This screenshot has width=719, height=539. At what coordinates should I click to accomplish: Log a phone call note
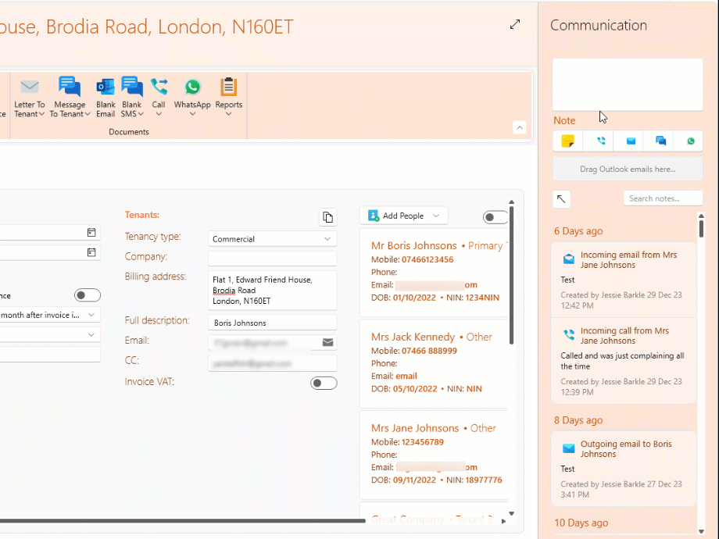click(x=600, y=141)
